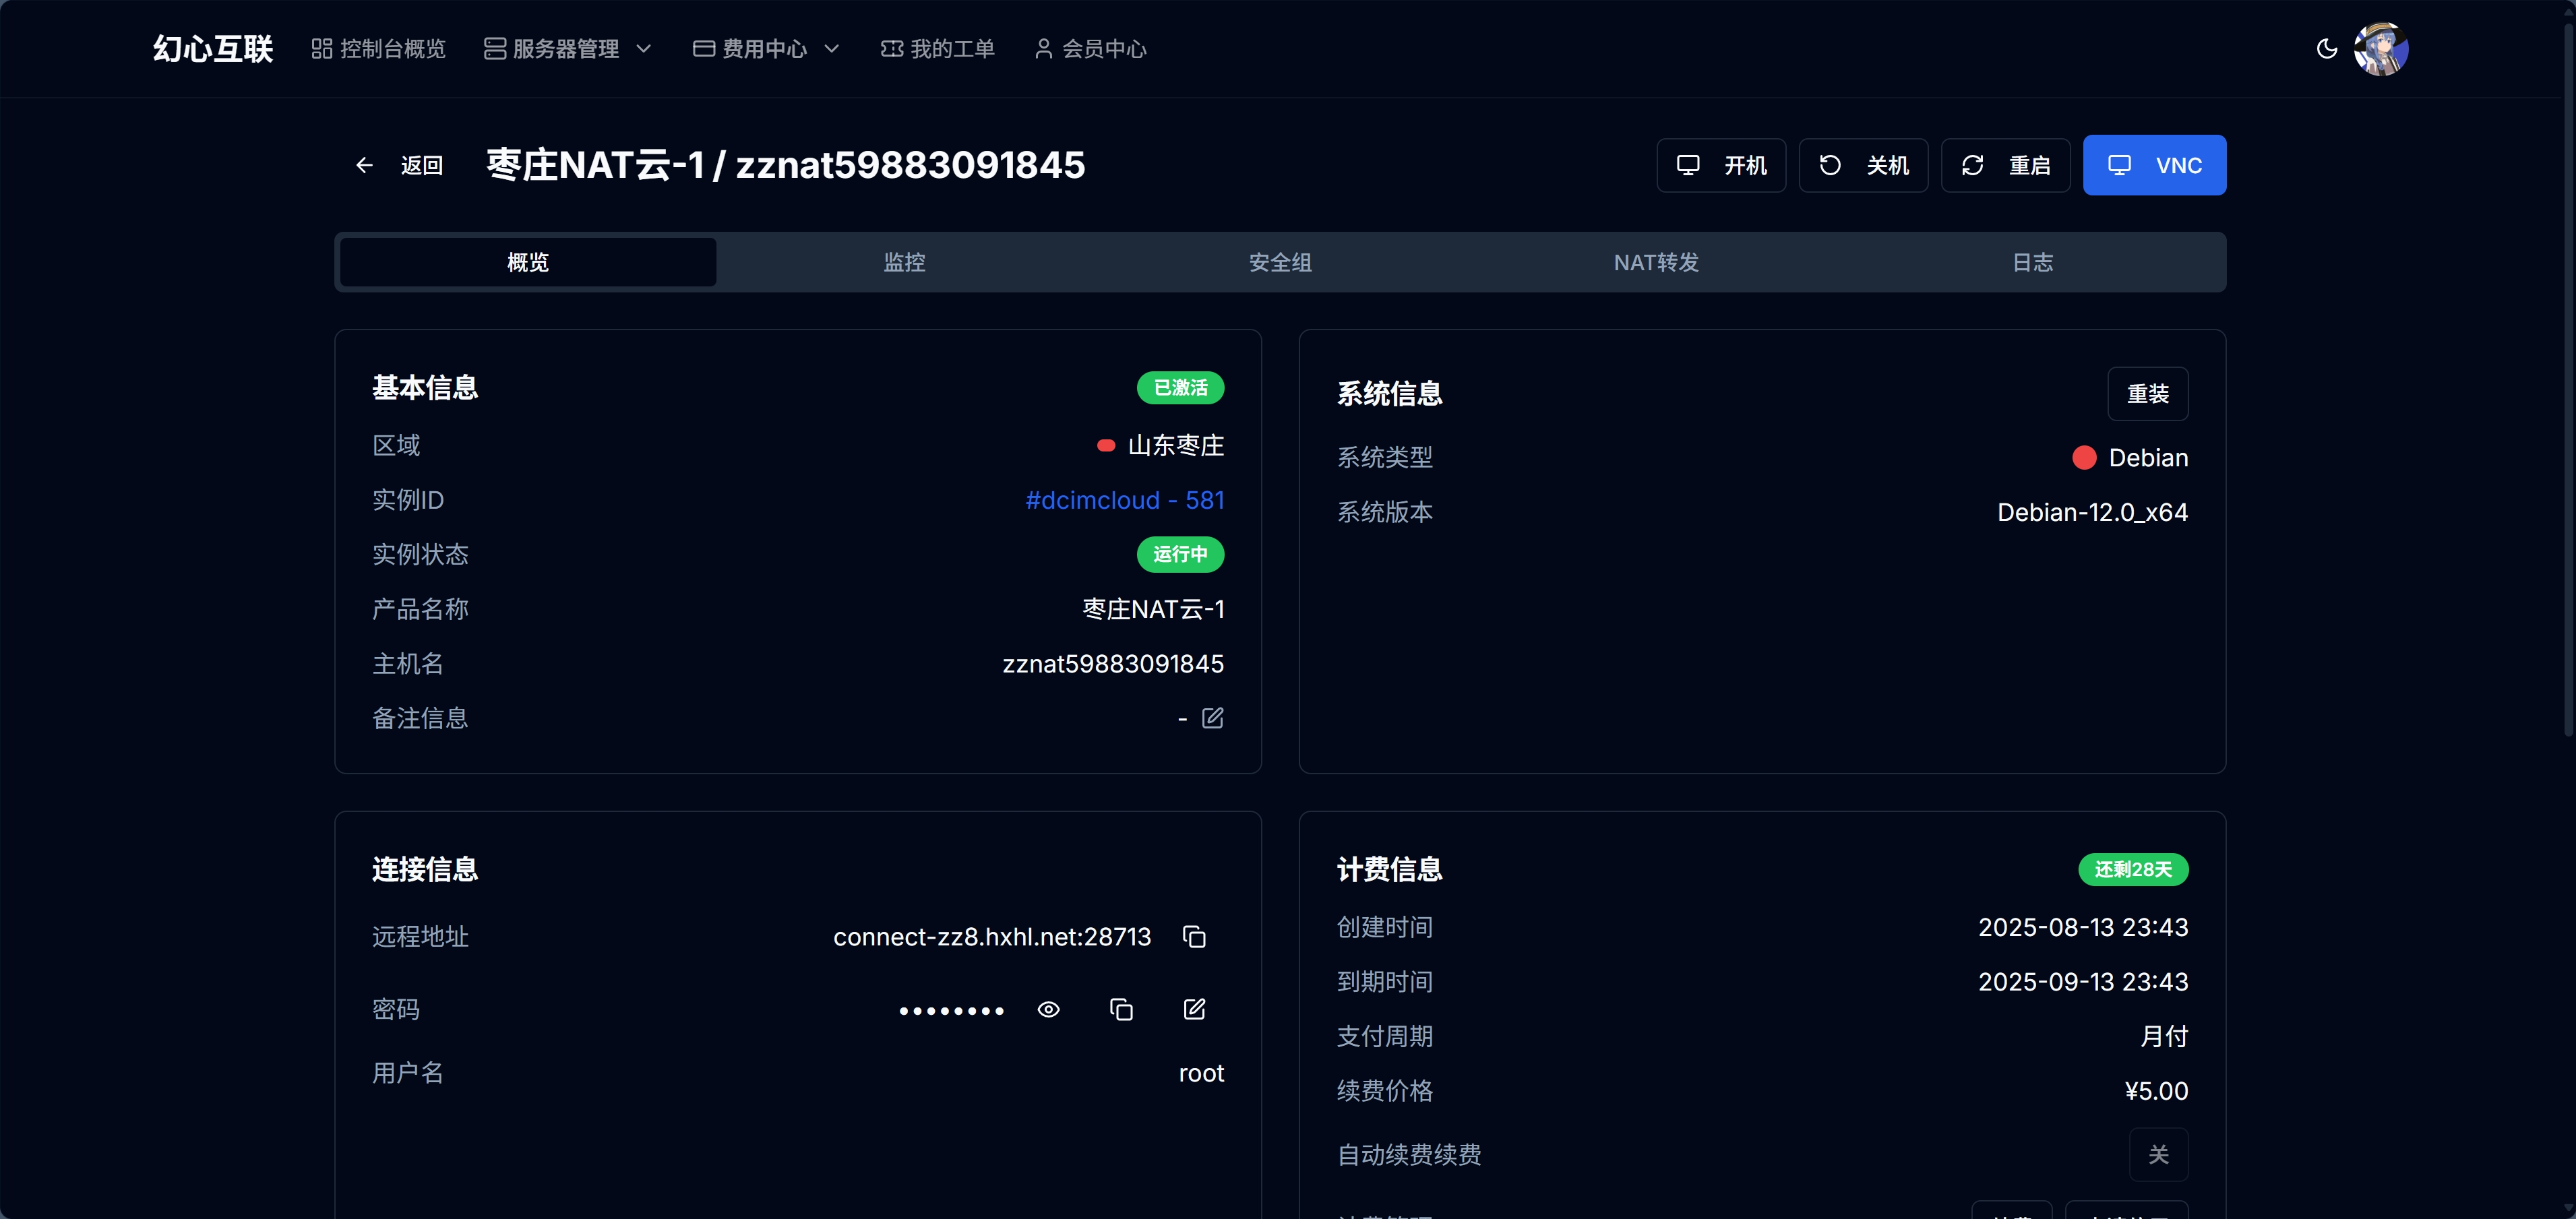Open the NAT转发 tab

click(1655, 262)
